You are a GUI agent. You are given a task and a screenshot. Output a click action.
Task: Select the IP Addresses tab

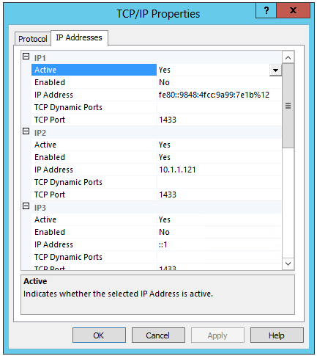pos(79,37)
